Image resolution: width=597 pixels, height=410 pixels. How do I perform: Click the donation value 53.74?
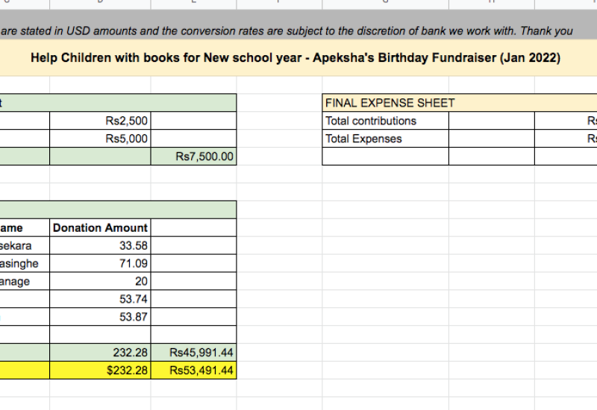click(x=100, y=299)
